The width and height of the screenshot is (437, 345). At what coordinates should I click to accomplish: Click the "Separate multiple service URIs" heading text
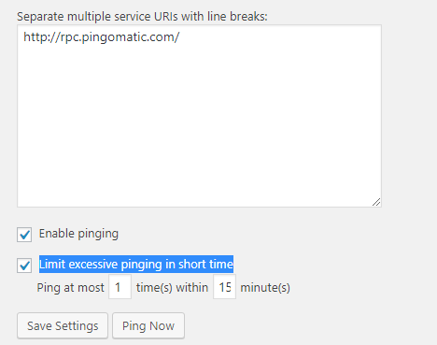[x=142, y=17]
